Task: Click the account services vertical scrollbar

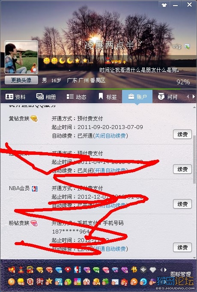Action: pos(194,159)
